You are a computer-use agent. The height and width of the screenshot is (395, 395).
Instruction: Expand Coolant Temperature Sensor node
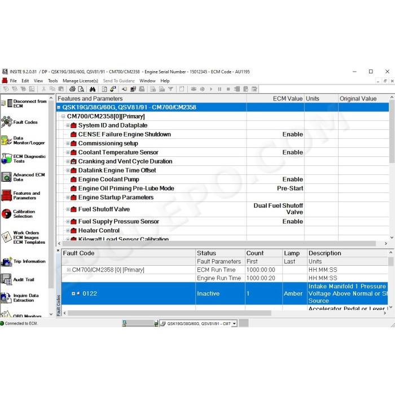(x=68, y=152)
